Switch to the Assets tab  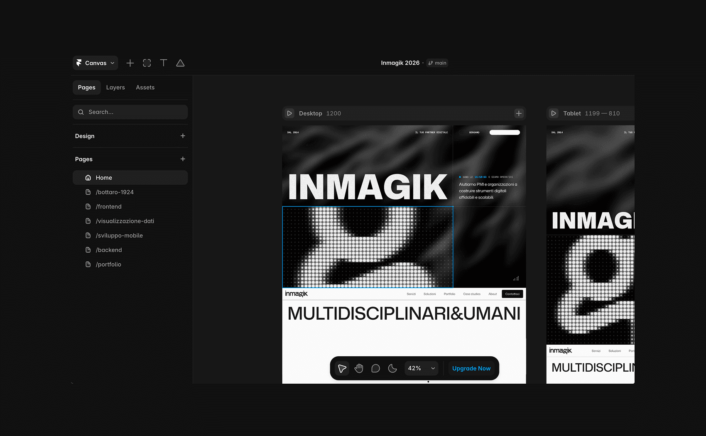[145, 88]
